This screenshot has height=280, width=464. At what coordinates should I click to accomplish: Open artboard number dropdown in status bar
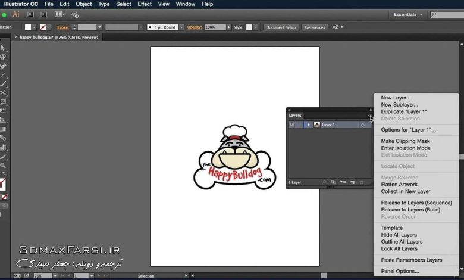tap(92, 276)
